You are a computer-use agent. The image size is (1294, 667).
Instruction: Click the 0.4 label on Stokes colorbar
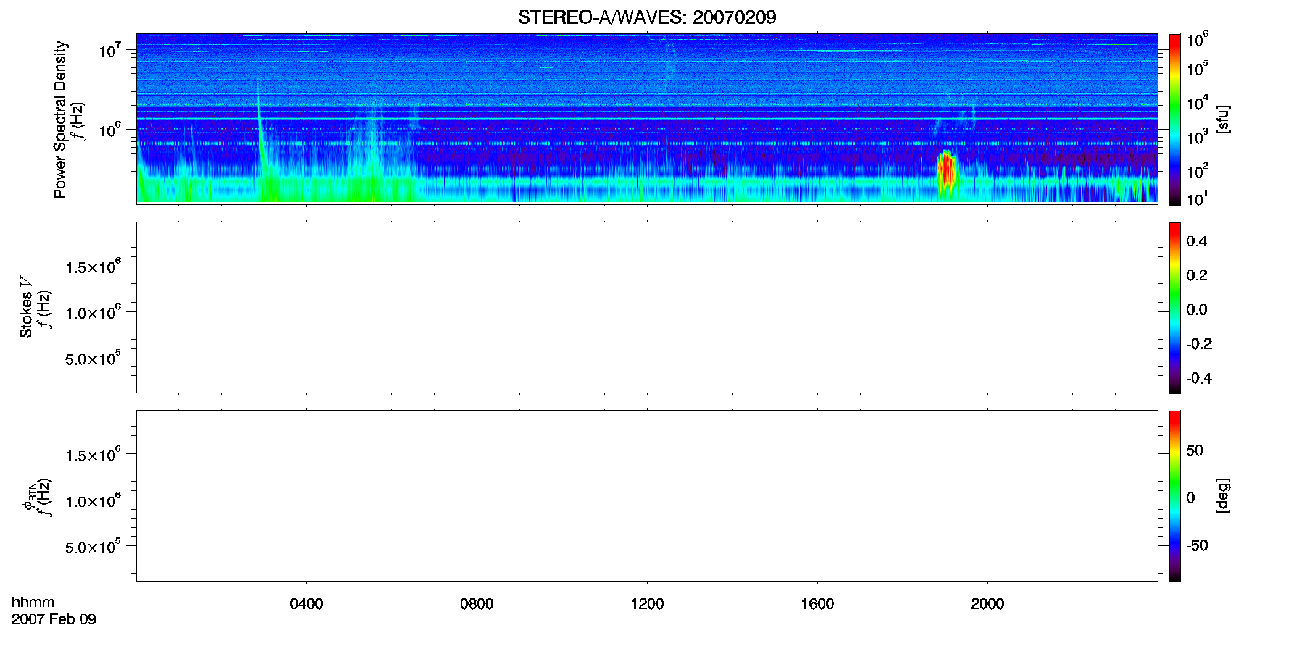click(1196, 241)
